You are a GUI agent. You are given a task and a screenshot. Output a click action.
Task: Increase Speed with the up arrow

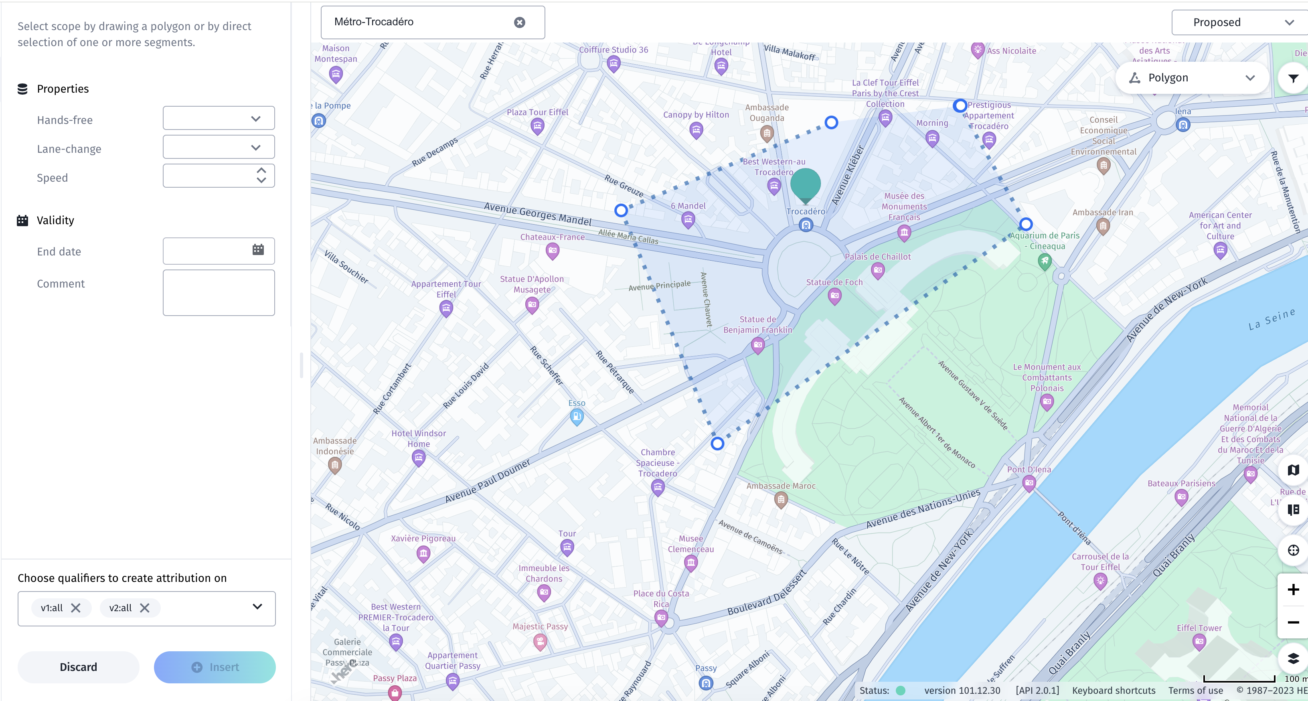[x=261, y=171]
